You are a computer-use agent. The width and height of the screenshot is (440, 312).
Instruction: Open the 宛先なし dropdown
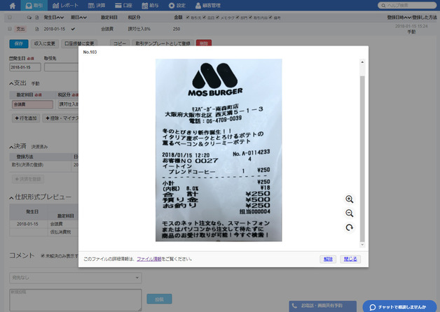tap(76, 278)
